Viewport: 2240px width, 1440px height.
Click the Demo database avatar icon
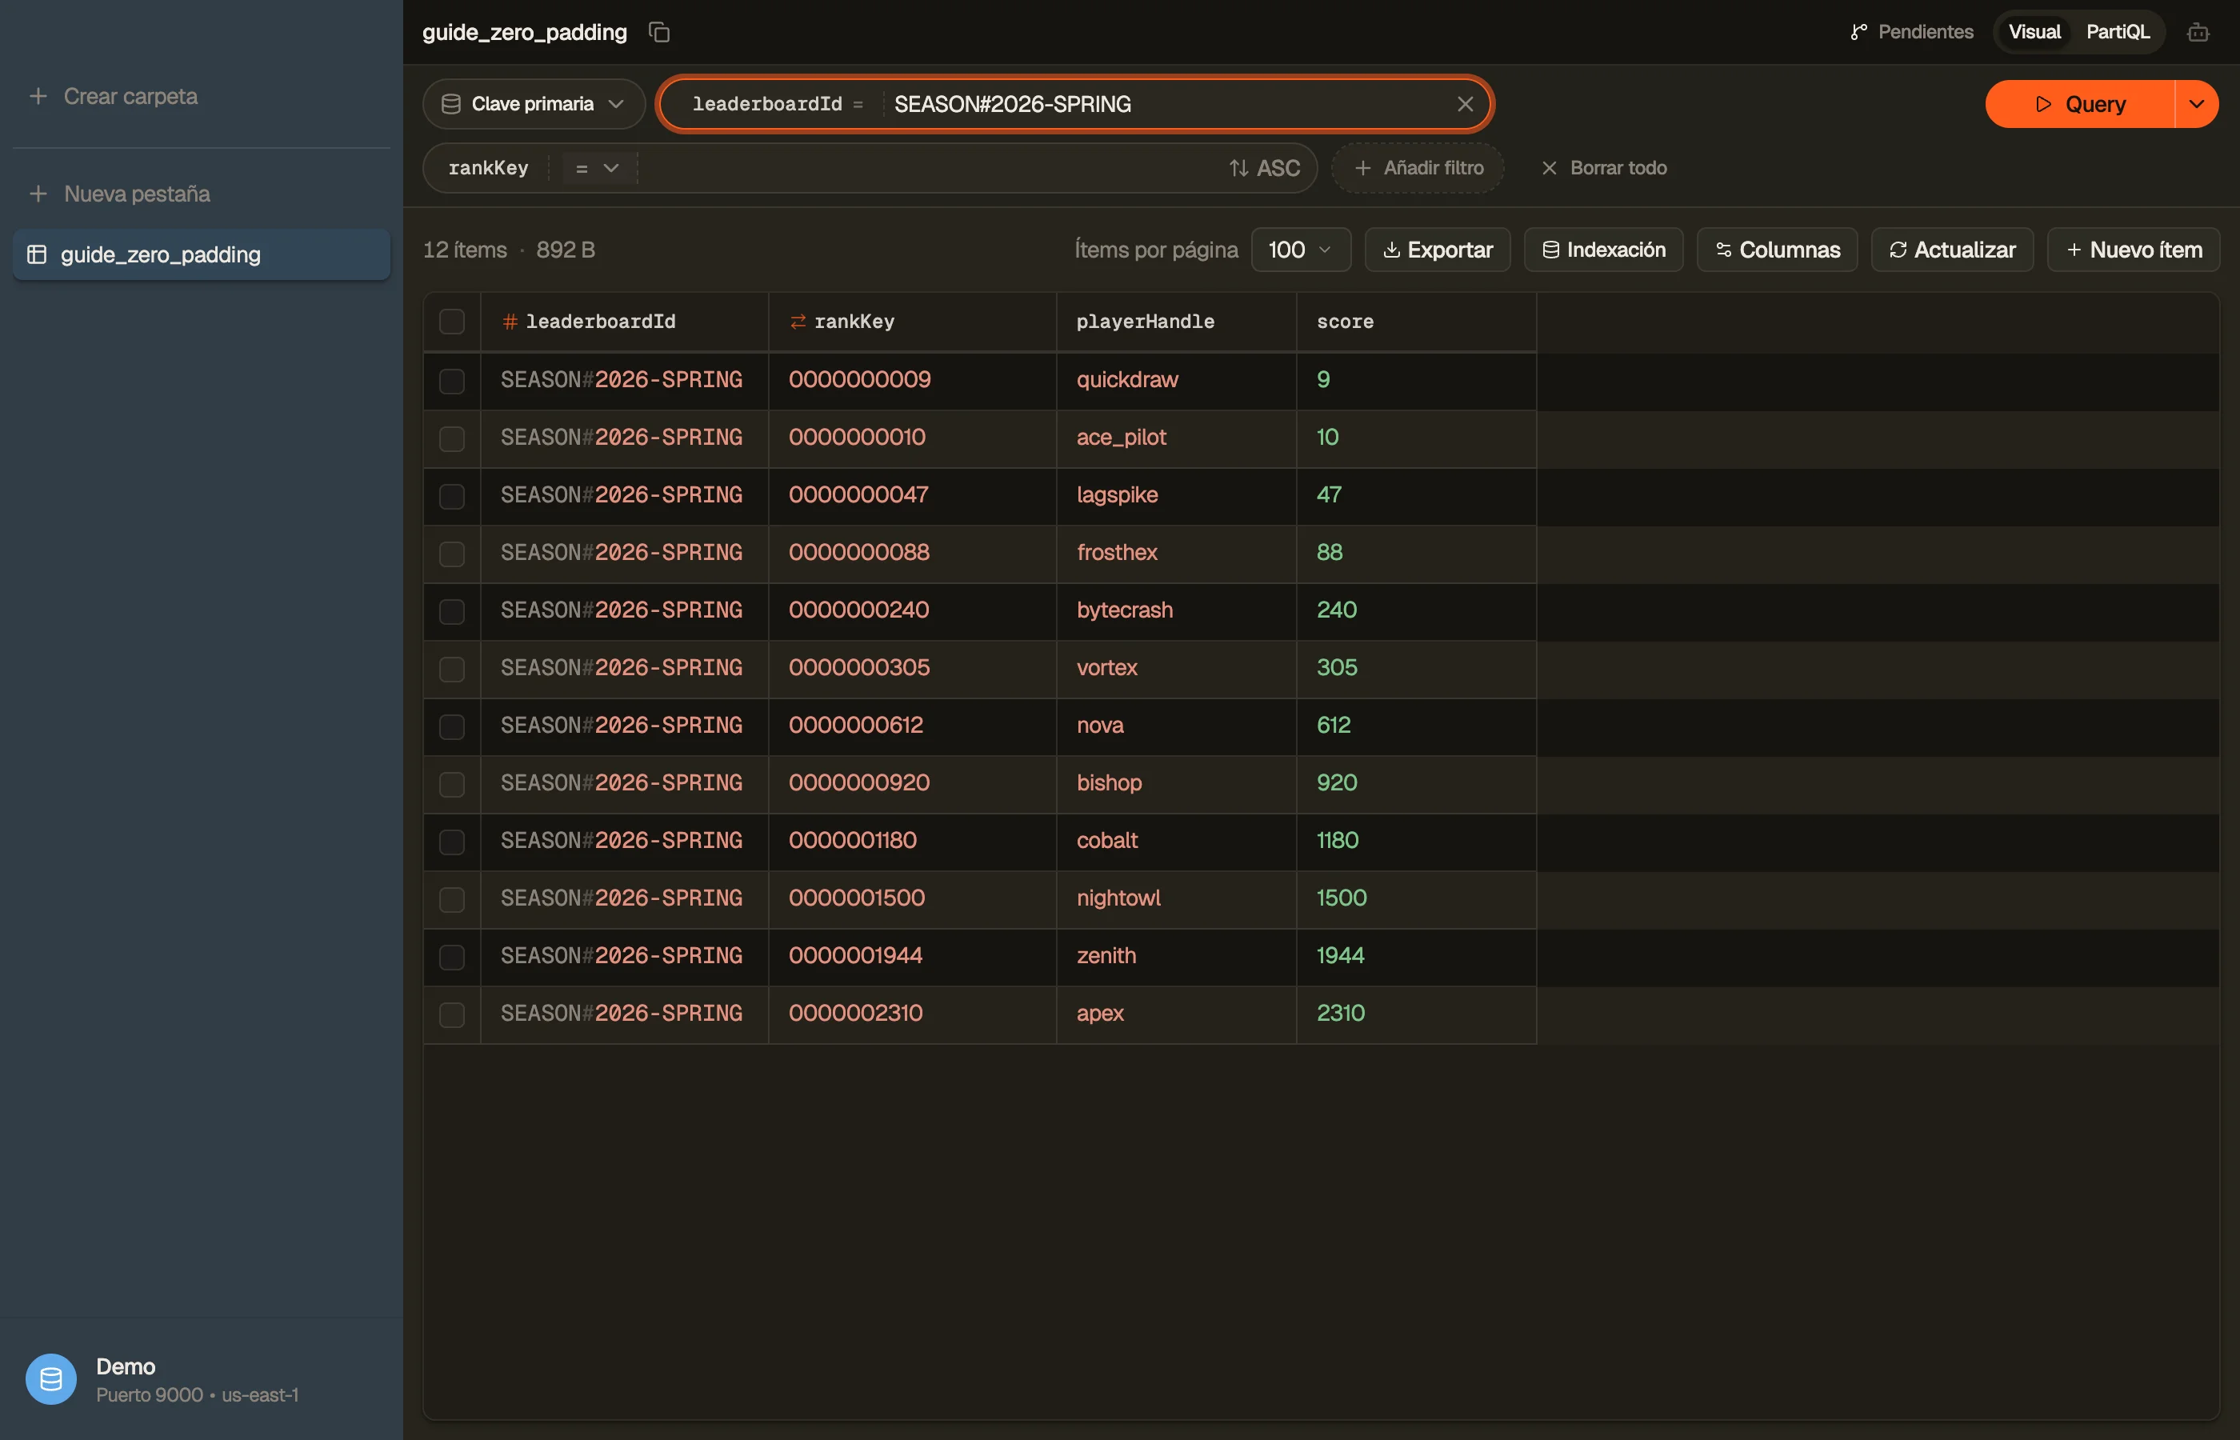(51, 1379)
